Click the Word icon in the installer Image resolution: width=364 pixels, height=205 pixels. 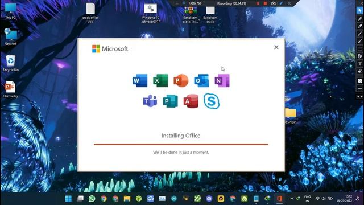140,80
